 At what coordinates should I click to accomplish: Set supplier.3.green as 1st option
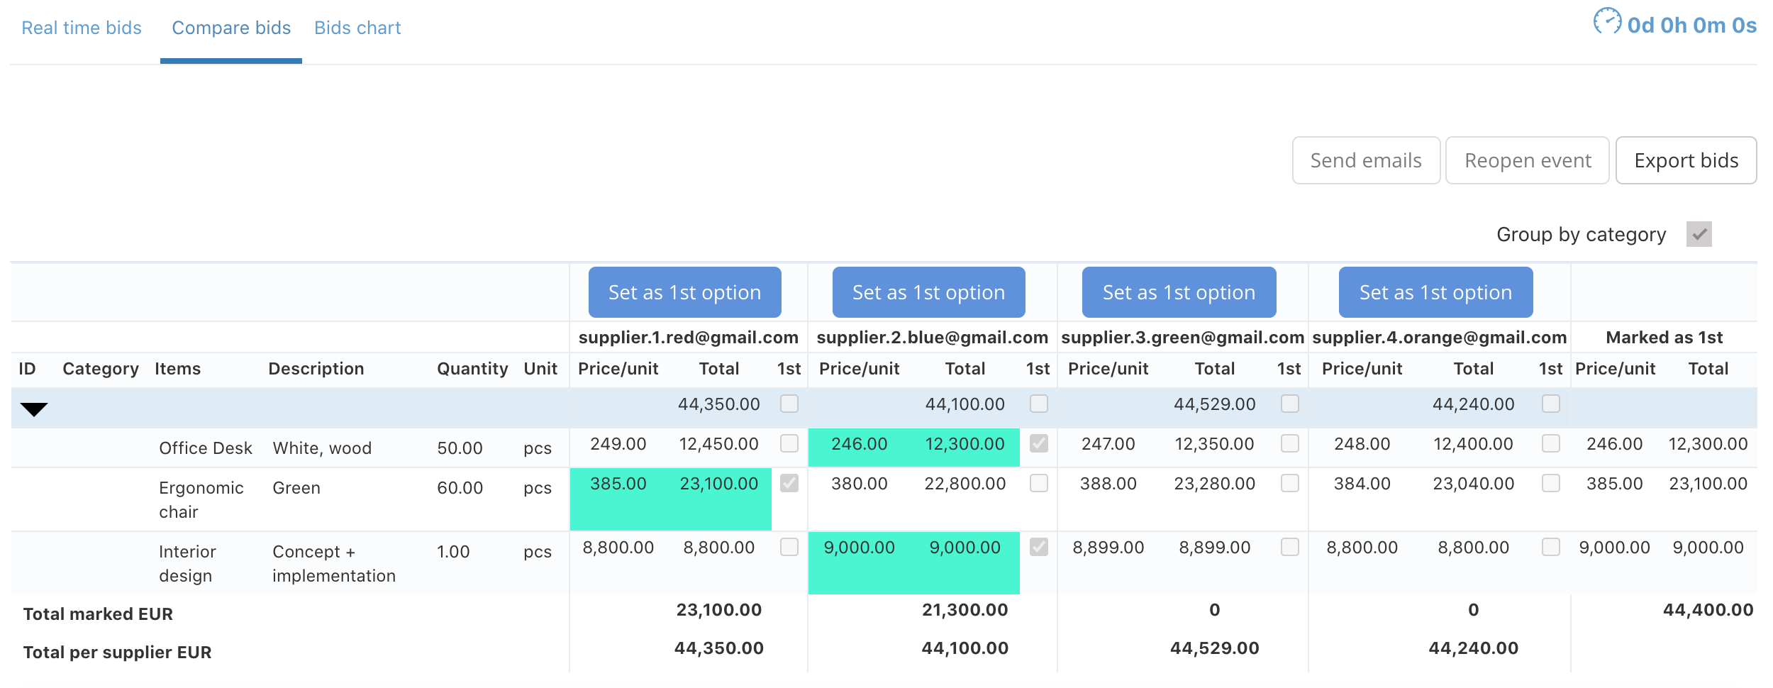pyautogui.click(x=1179, y=292)
